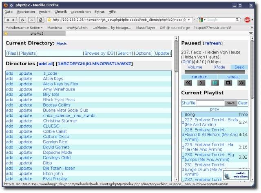Viewport: 261px width, 193px height.
Task: Open the URL history dropdown arrow
Action: (x=189, y=20)
